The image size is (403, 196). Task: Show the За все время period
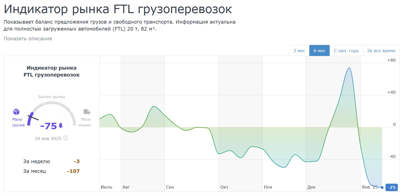(381, 51)
